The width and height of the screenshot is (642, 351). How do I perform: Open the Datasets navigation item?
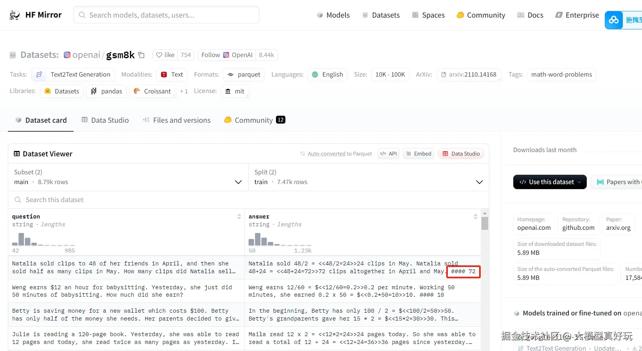(x=381, y=15)
